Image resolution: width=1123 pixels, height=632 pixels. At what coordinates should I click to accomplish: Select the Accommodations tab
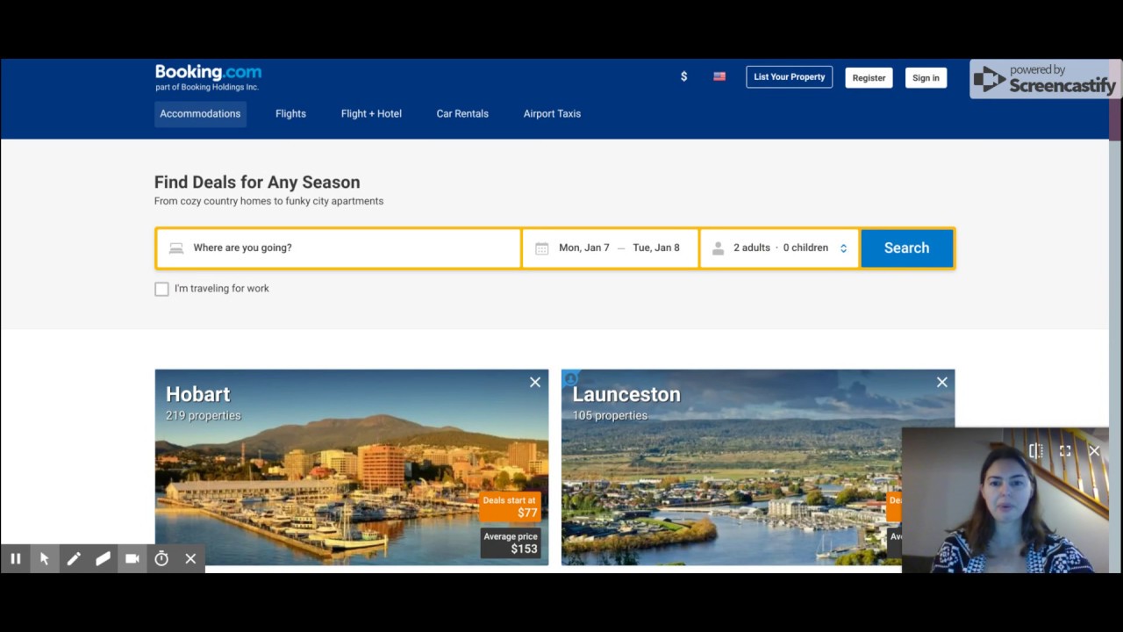200,114
